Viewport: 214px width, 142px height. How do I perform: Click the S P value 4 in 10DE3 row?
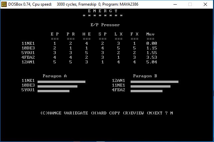click(102, 48)
